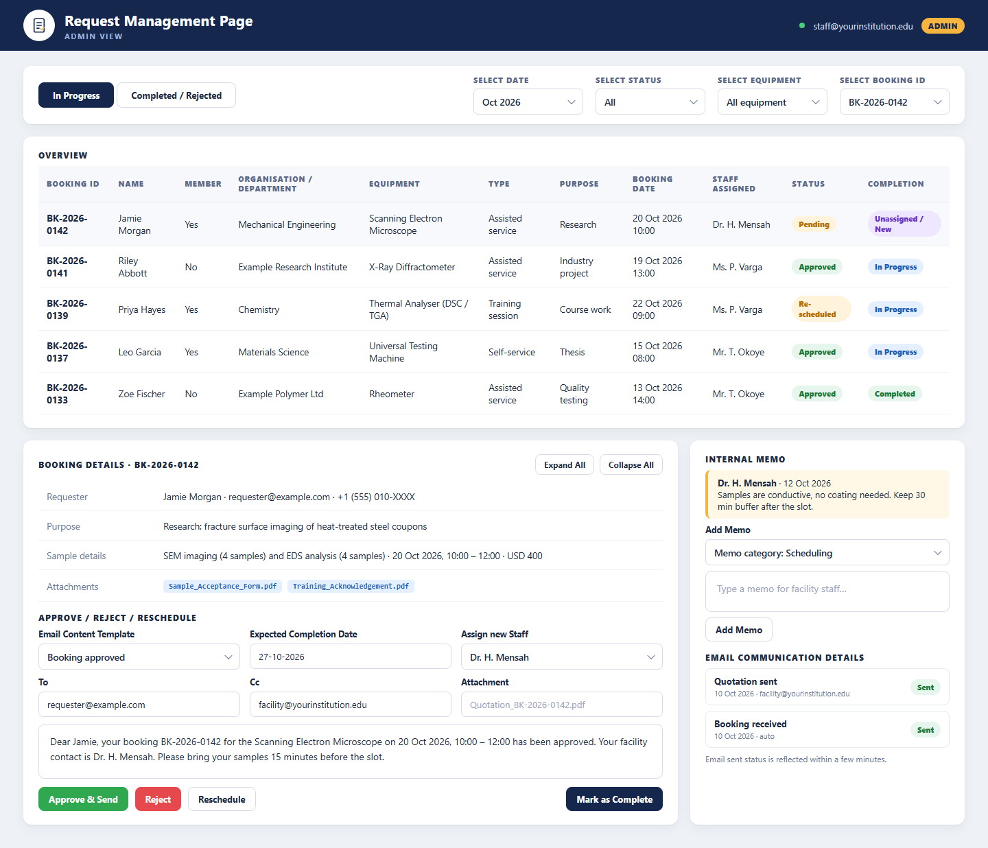The width and height of the screenshot is (988, 848).
Task: Click the Re-scheduled status badge
Action: [x=821, y=309]
